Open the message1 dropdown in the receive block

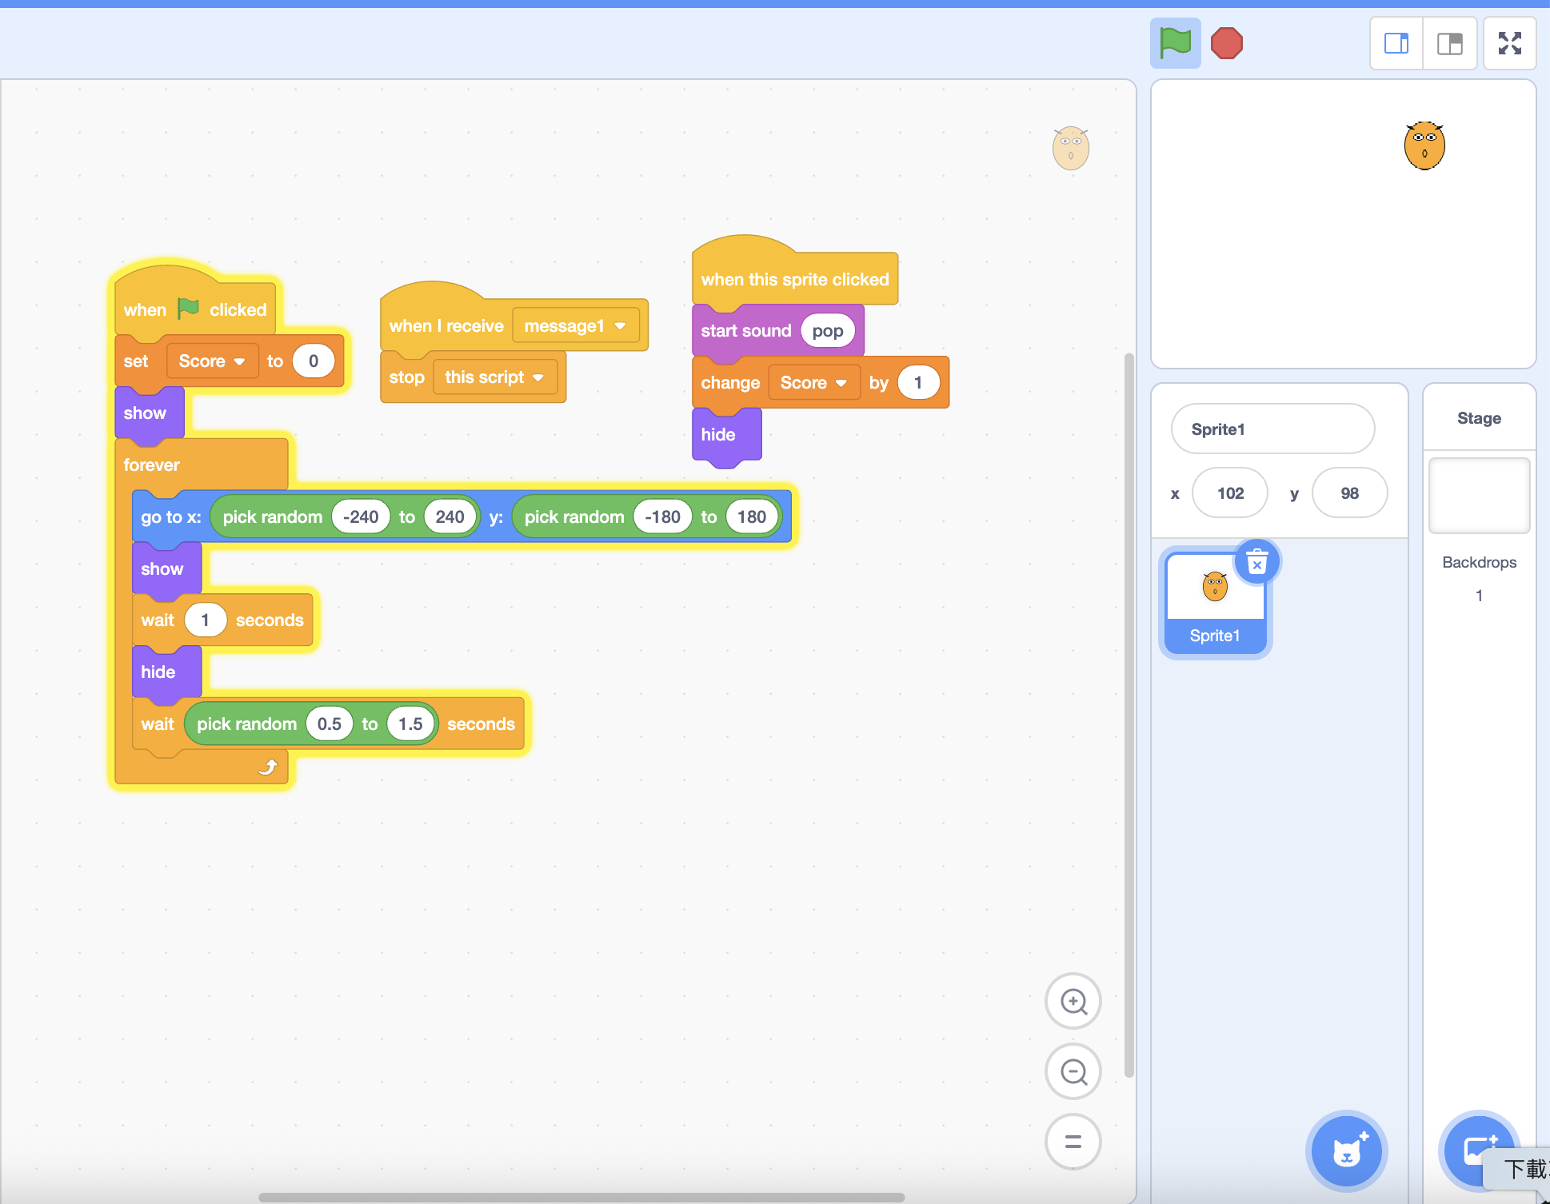pos(575,325)
